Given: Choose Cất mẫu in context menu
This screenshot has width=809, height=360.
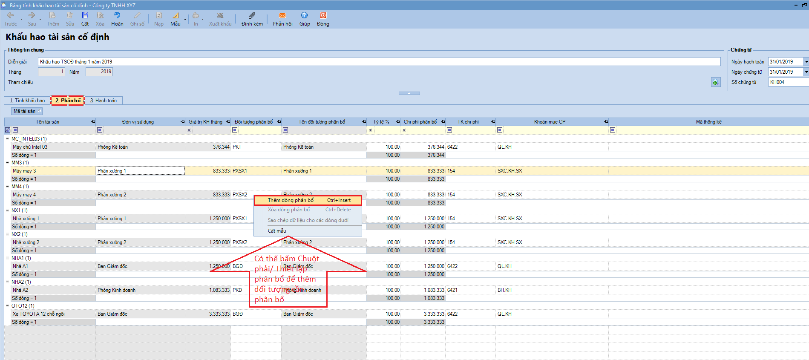Looking at the screenshot, I should [x=277, y=231].
